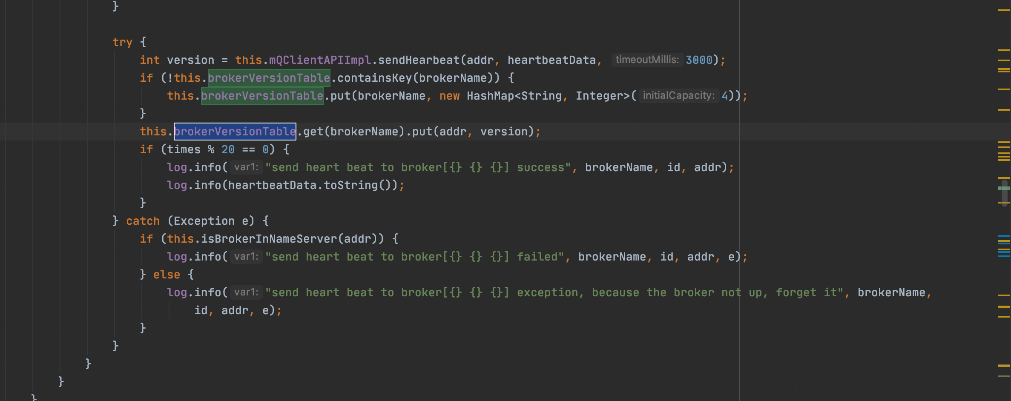Screen dimensions: 1011x401
Task: Click the "toString" method call
Action: pyautogui.click(x=350, y=185)
